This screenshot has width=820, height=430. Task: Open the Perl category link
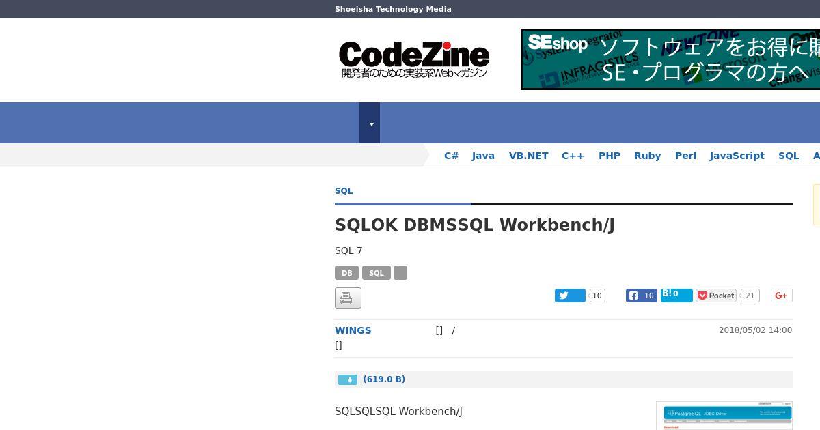point(685,156)
